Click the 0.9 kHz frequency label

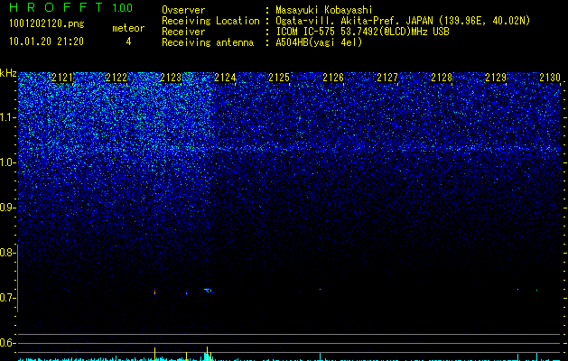[8, 208]
